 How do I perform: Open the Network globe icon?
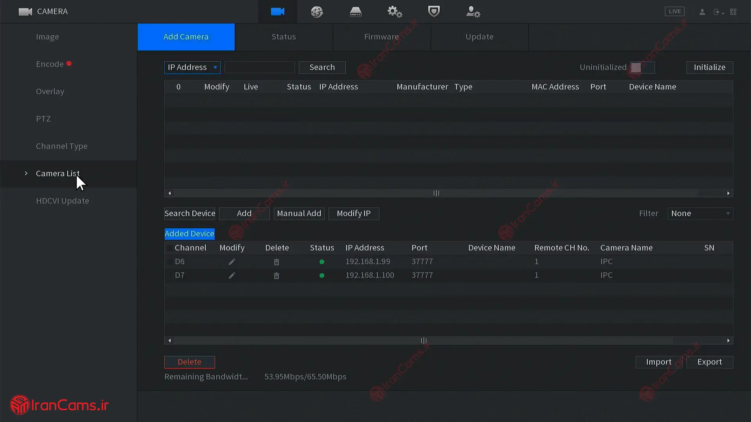pos(317,12)
